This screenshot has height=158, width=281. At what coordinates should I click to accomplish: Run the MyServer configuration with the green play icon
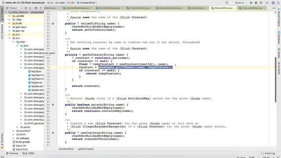pyautogui.click(x=251, y=3)
